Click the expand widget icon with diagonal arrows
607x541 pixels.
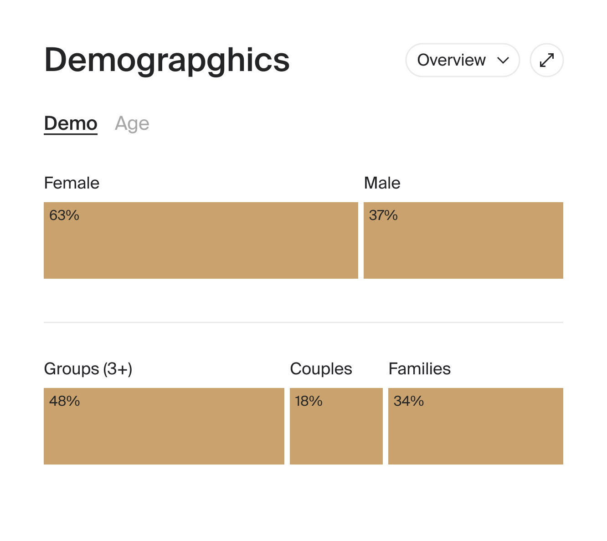click(x=546, y=60)
